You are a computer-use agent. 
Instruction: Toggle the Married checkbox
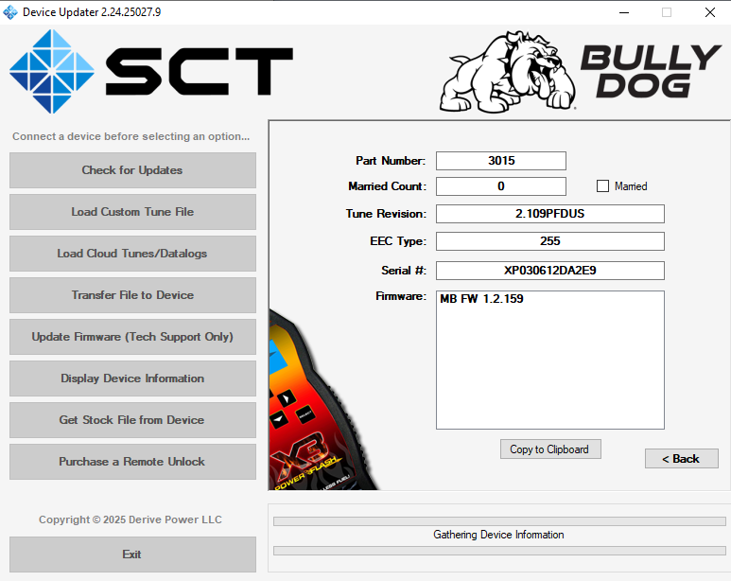tap(602, 186)
